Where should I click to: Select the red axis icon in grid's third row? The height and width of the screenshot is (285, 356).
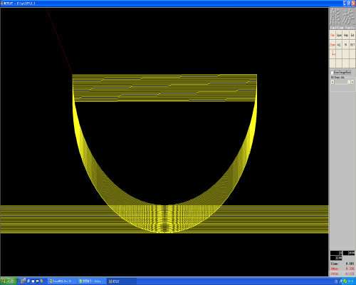pyautogui.click(x=333, y=53)
